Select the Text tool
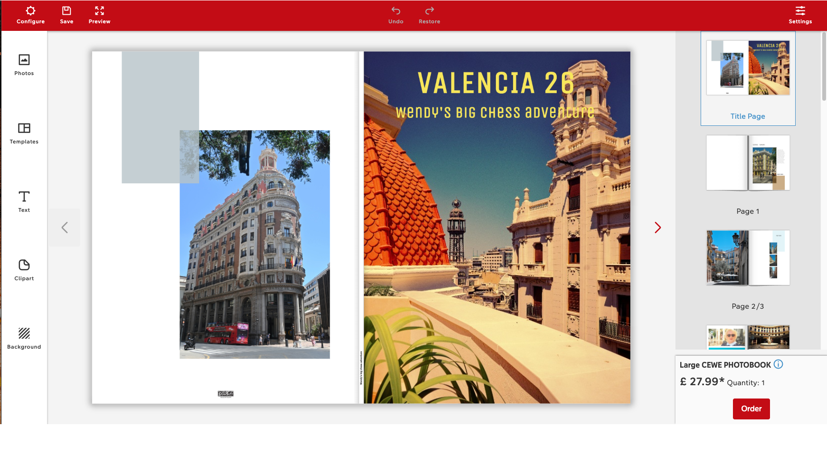Screen dimensions: 827x465 [x=24, y=202]
